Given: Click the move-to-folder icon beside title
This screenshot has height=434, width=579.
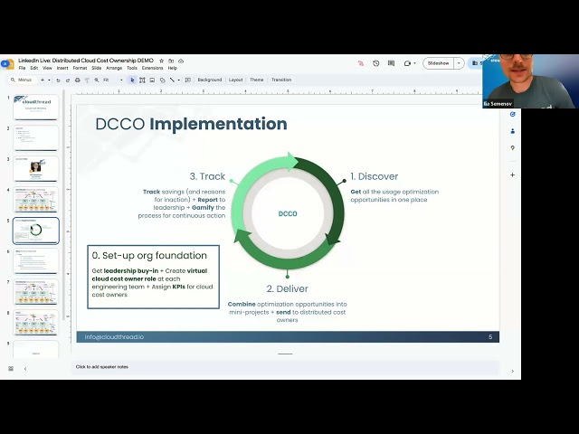Looking at the screenshot, I should click(x=171, y=61).
